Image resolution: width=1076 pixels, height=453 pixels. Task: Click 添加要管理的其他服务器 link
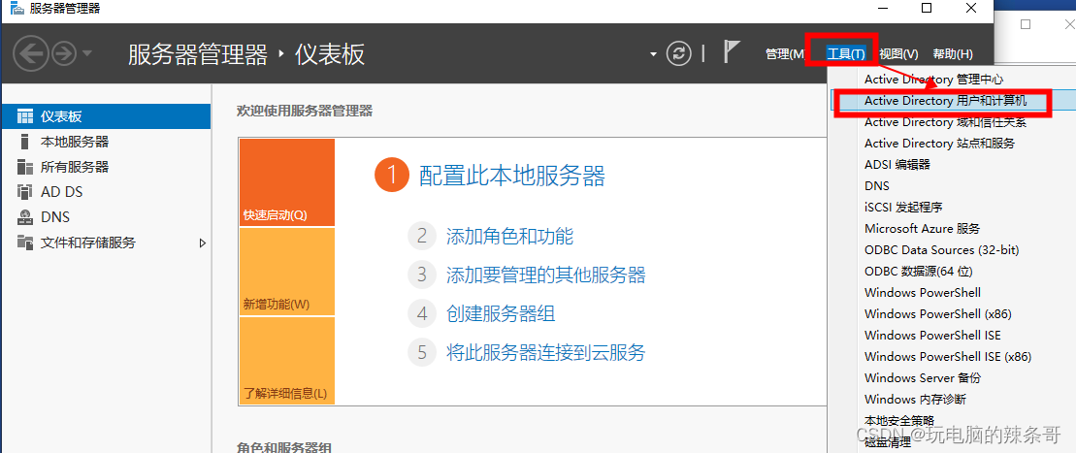point(546,275)
